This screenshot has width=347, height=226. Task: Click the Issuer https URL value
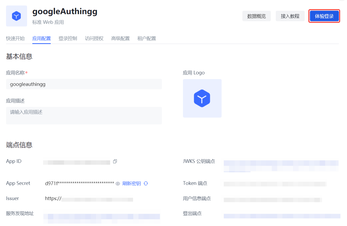89,199
